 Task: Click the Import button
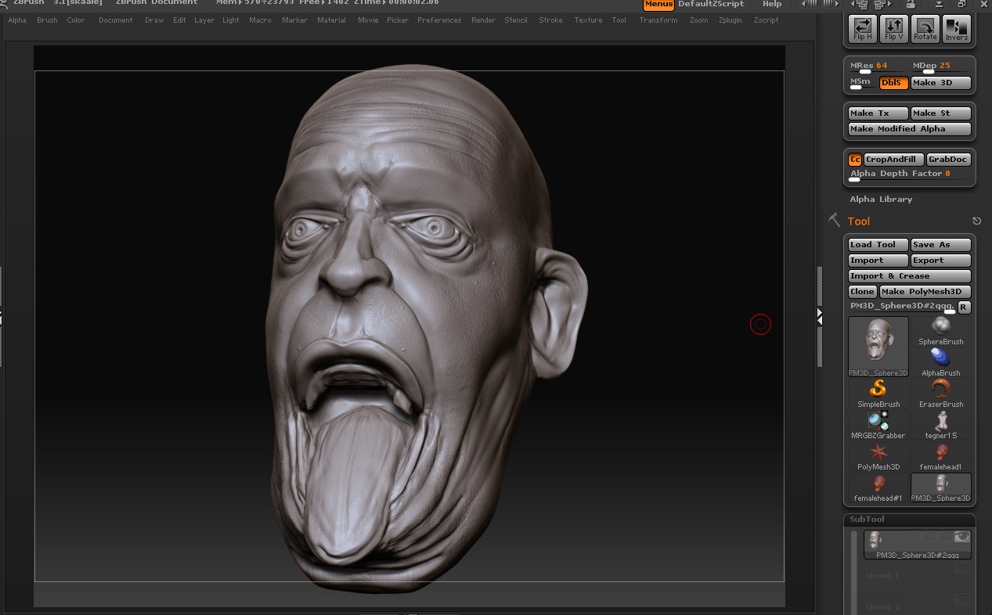click(x=878, y=261)
